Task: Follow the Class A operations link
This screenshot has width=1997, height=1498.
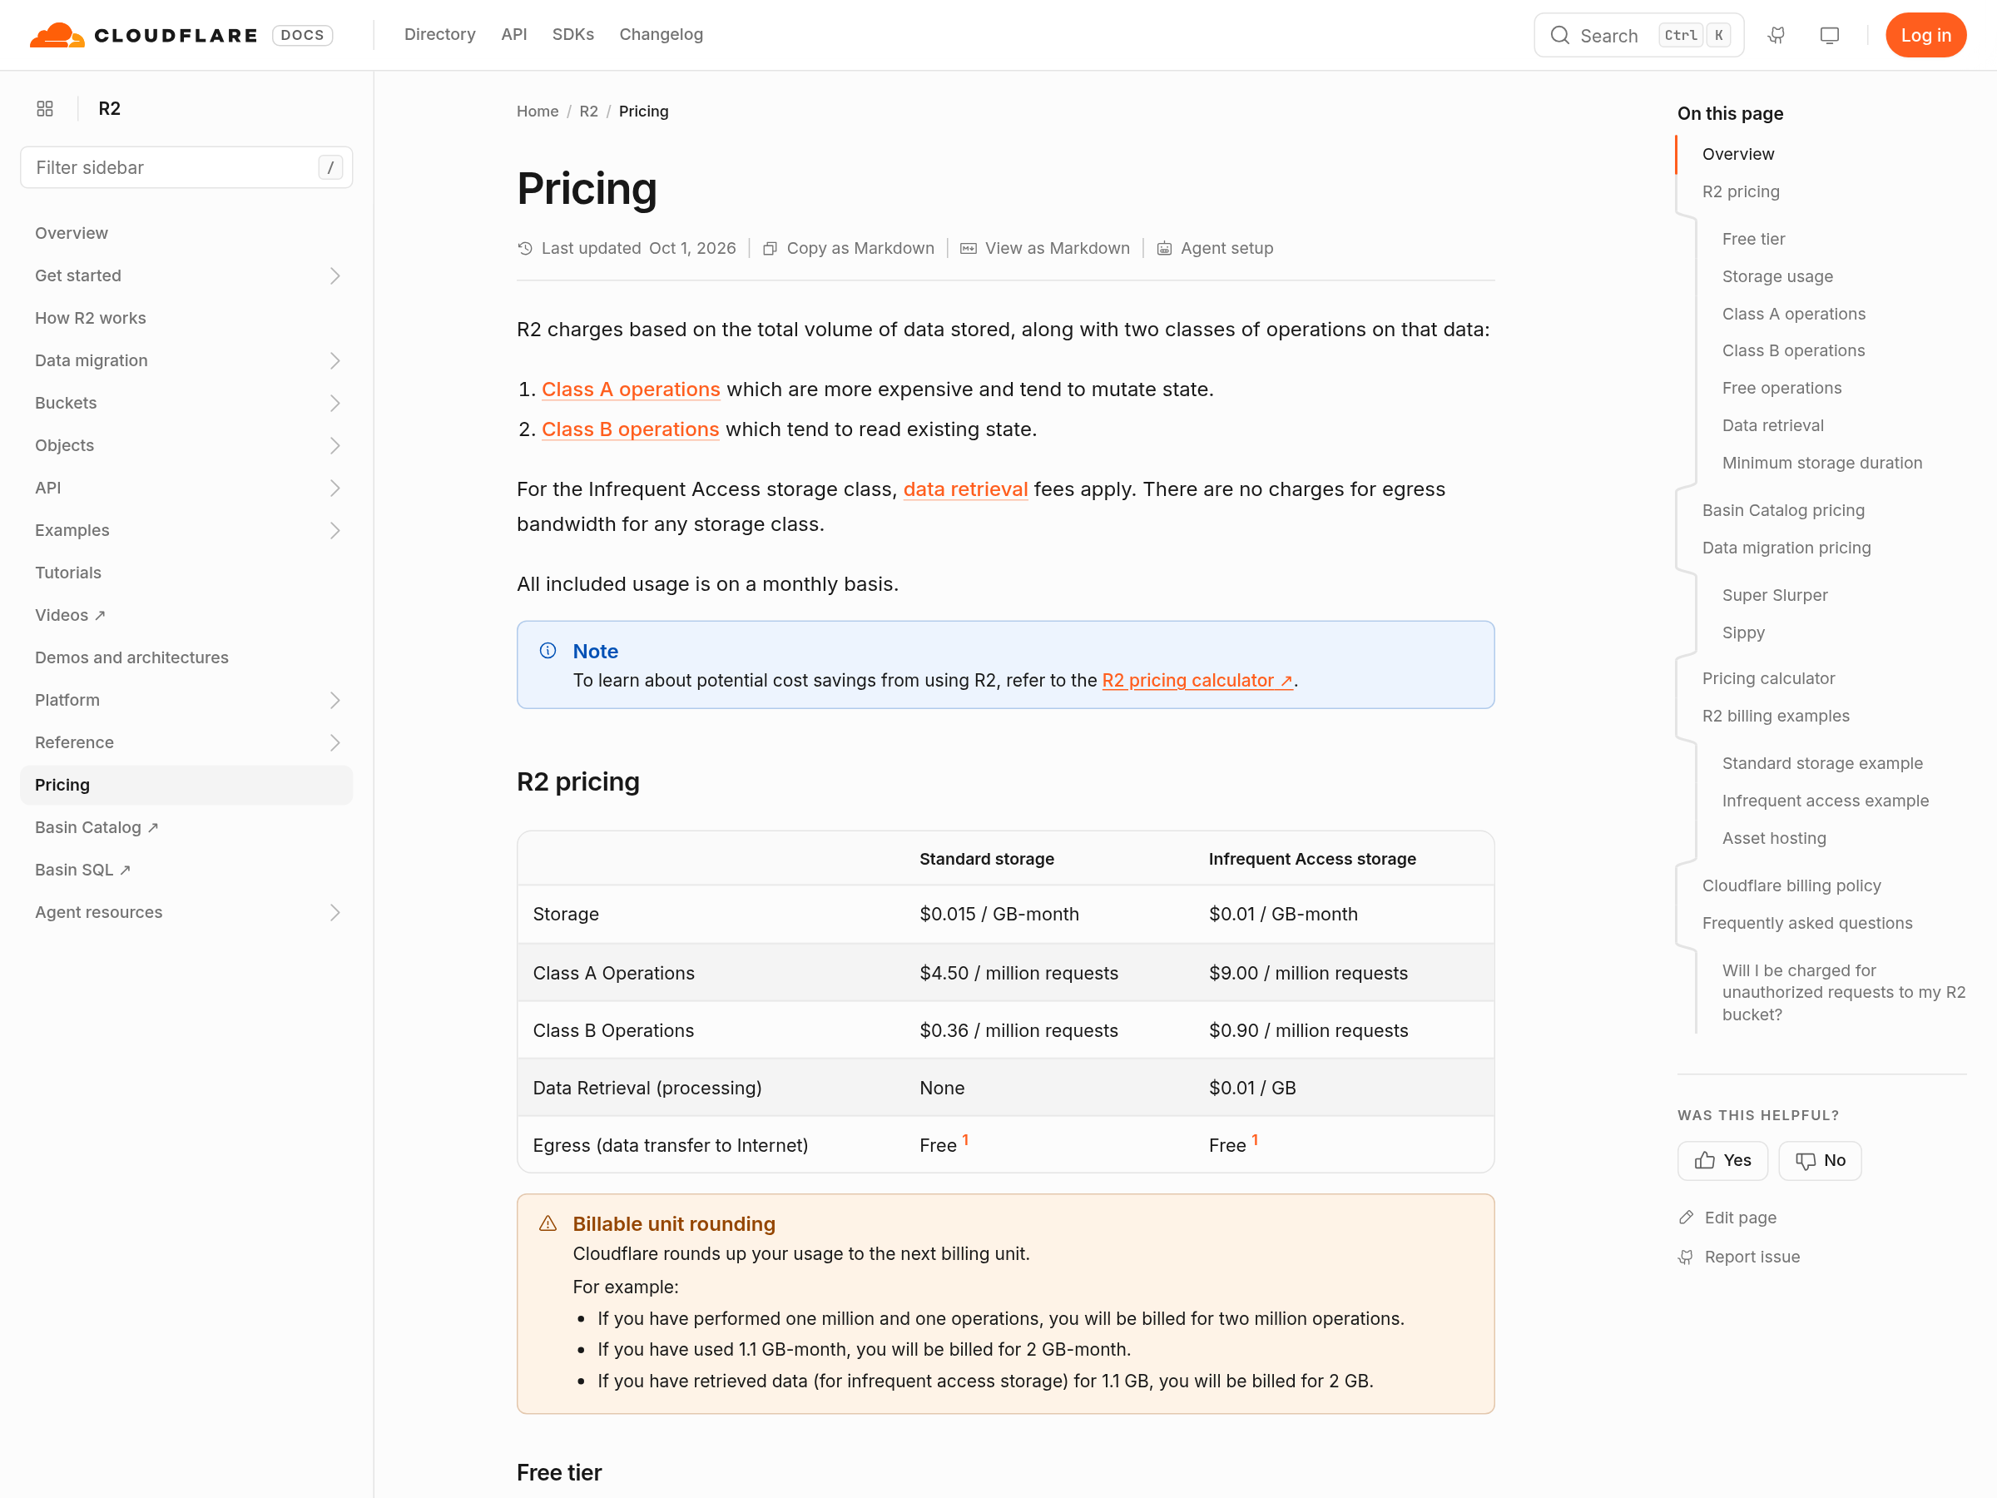Action: [x=631, y=389]
